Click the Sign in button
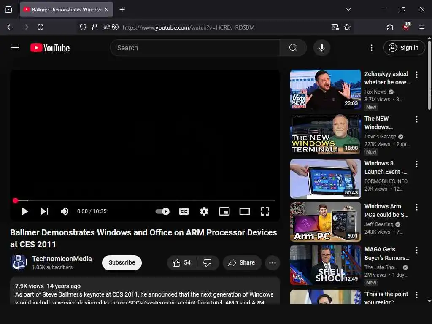Screen dimensions: 432x324 (x=404, y=48)
